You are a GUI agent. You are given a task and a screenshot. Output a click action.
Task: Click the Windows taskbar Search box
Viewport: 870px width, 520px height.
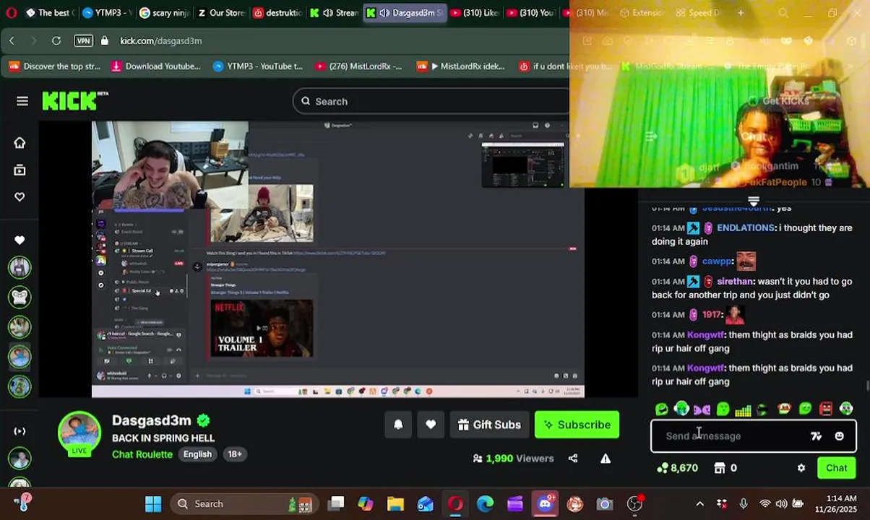pyautogui.click(x=244, y=503)
